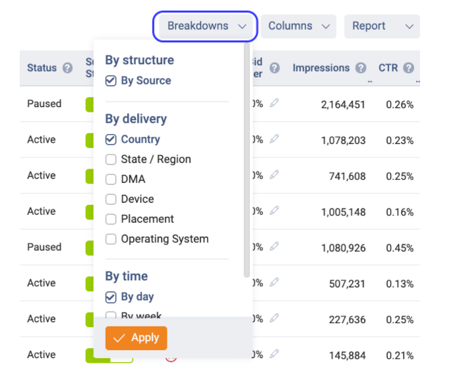Sort by the CTR column header

click(388, 68)
